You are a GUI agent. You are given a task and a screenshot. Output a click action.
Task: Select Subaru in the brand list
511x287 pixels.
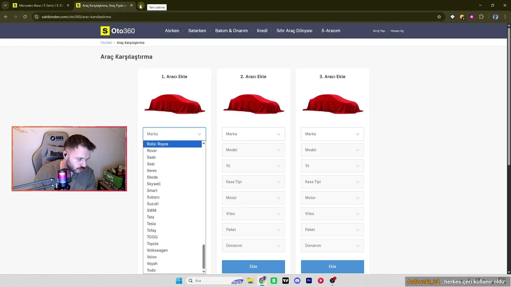[x=172, y=197]
